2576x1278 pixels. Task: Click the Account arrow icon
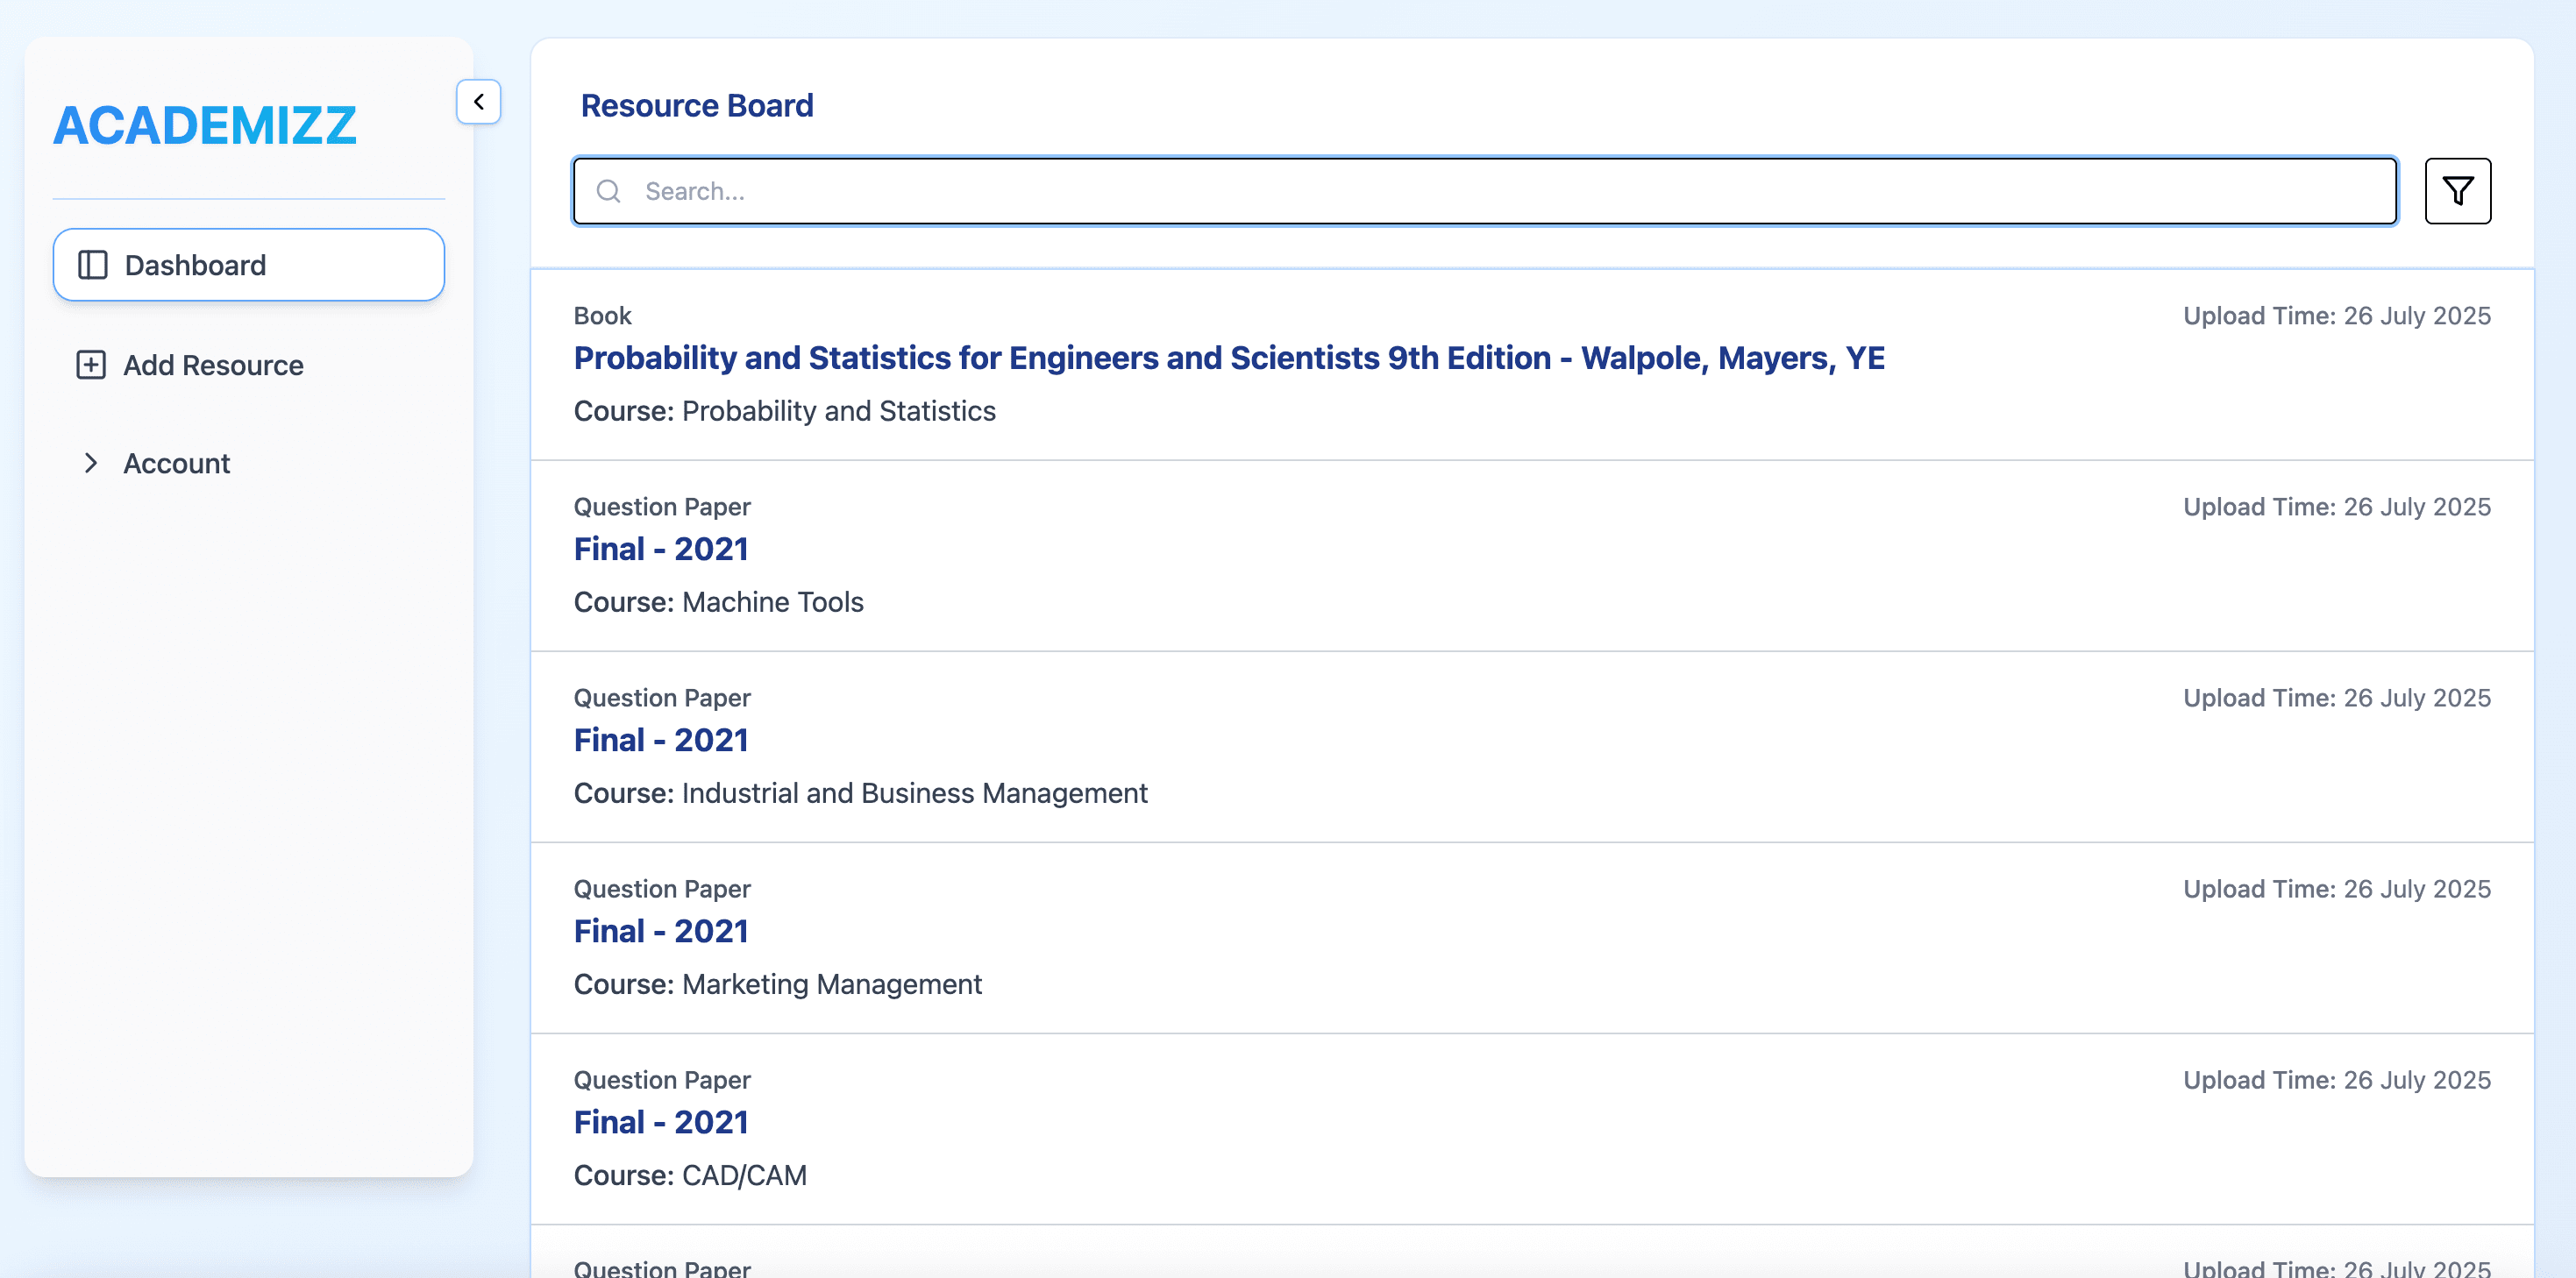92,463
